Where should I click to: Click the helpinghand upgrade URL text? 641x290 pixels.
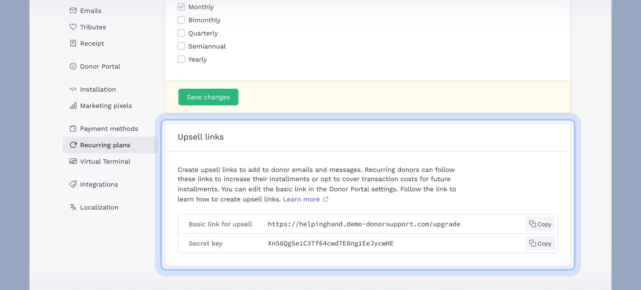click(x=364, y=224)
